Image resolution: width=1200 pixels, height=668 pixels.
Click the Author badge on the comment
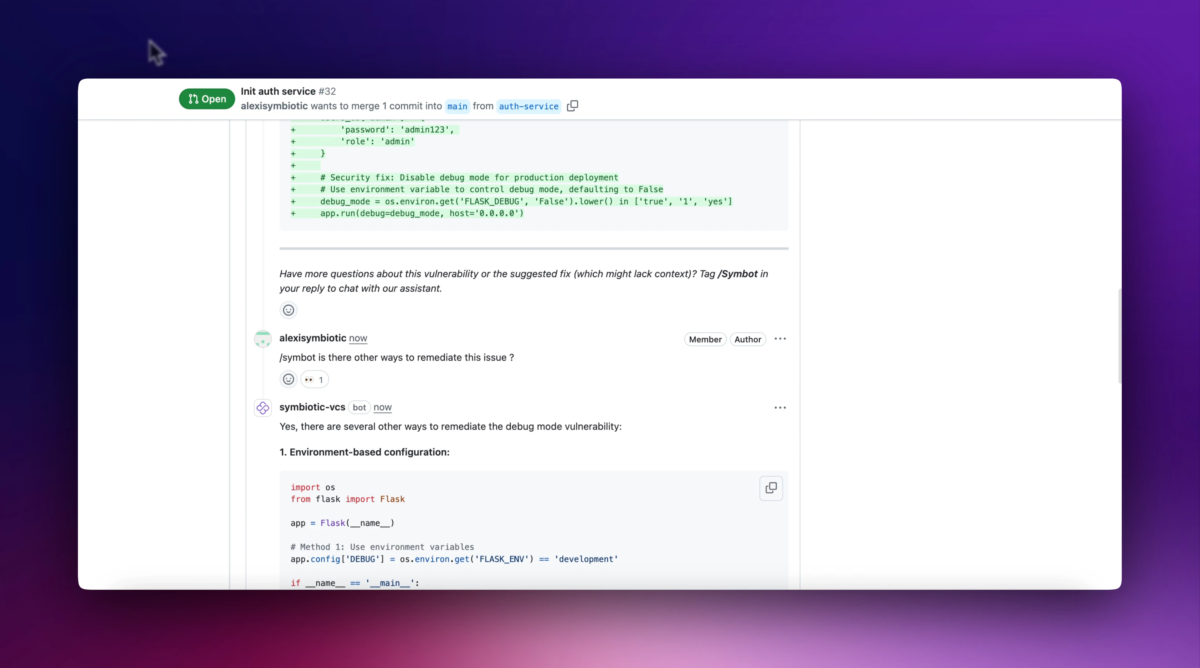click(x=747, y=339)
